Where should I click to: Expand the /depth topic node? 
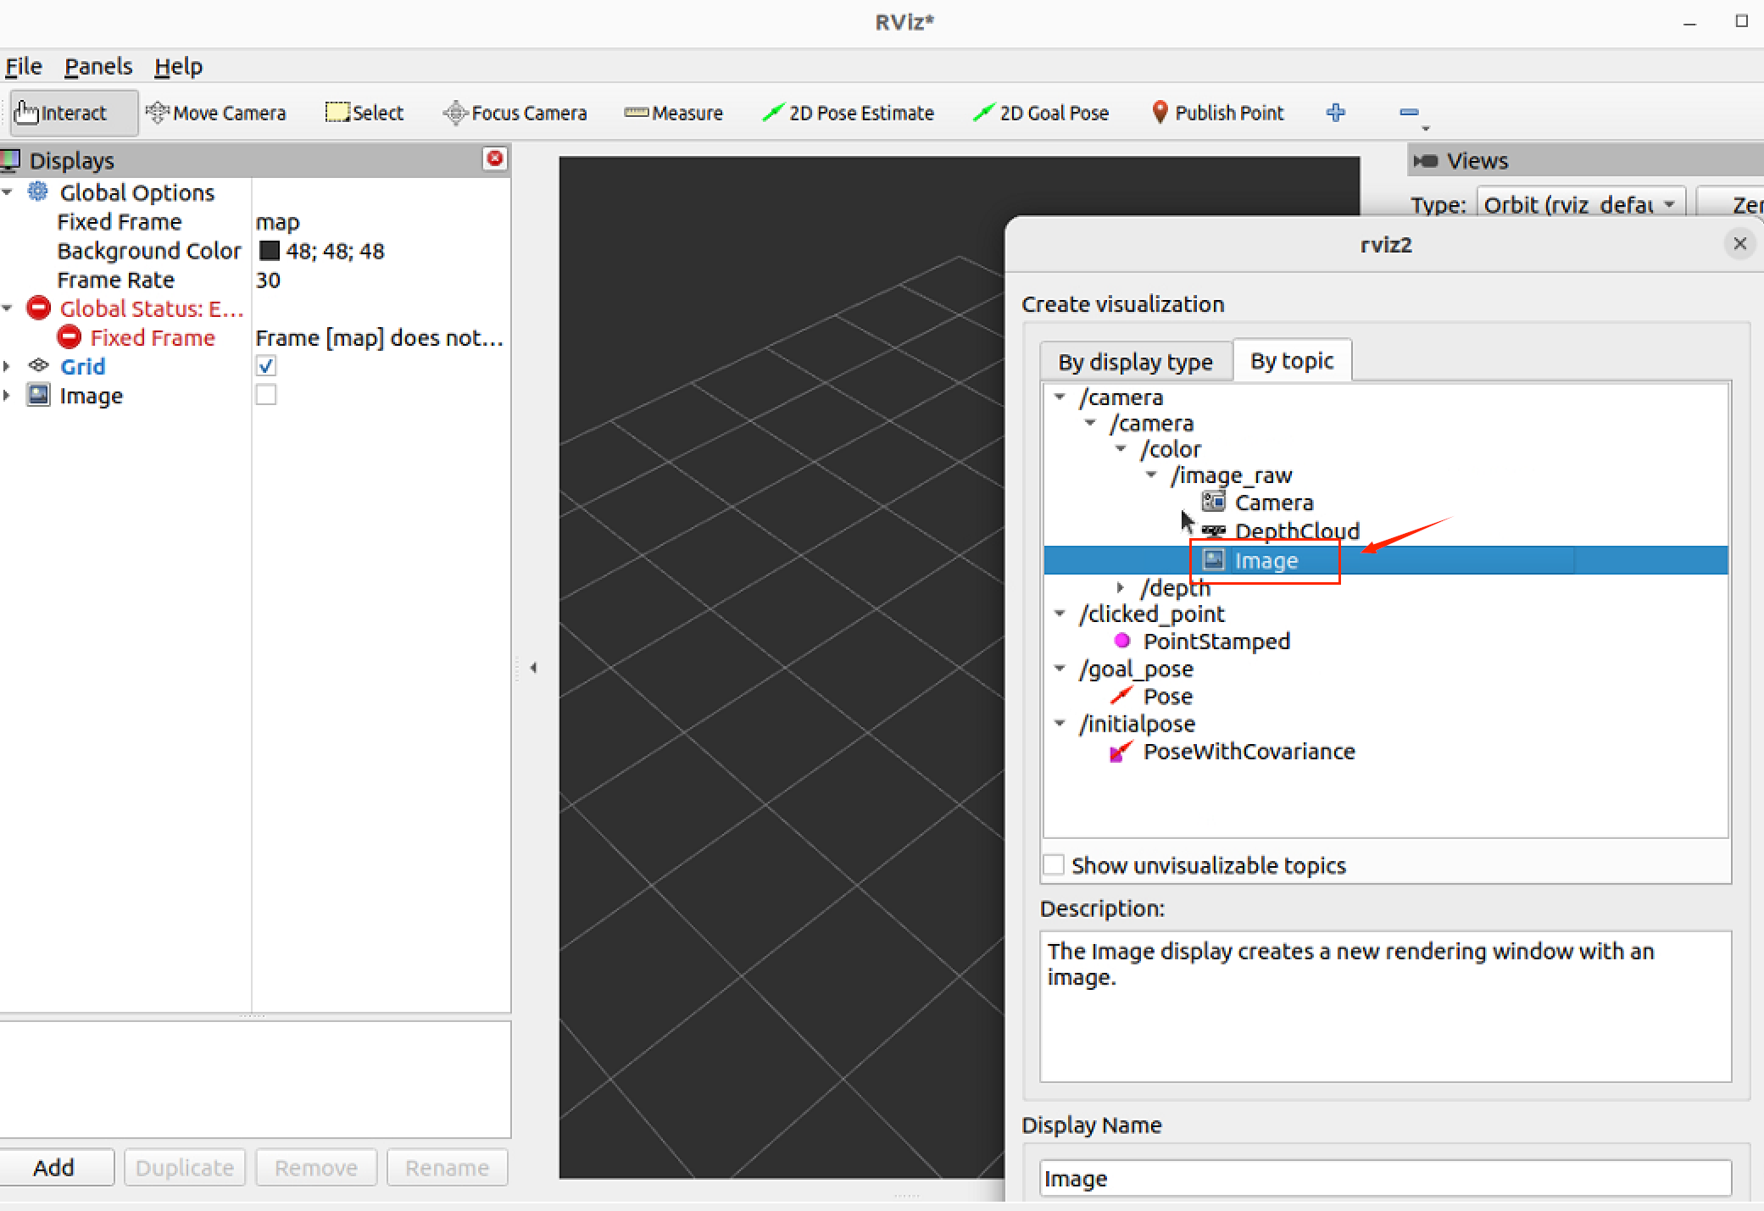(1120, 587)
